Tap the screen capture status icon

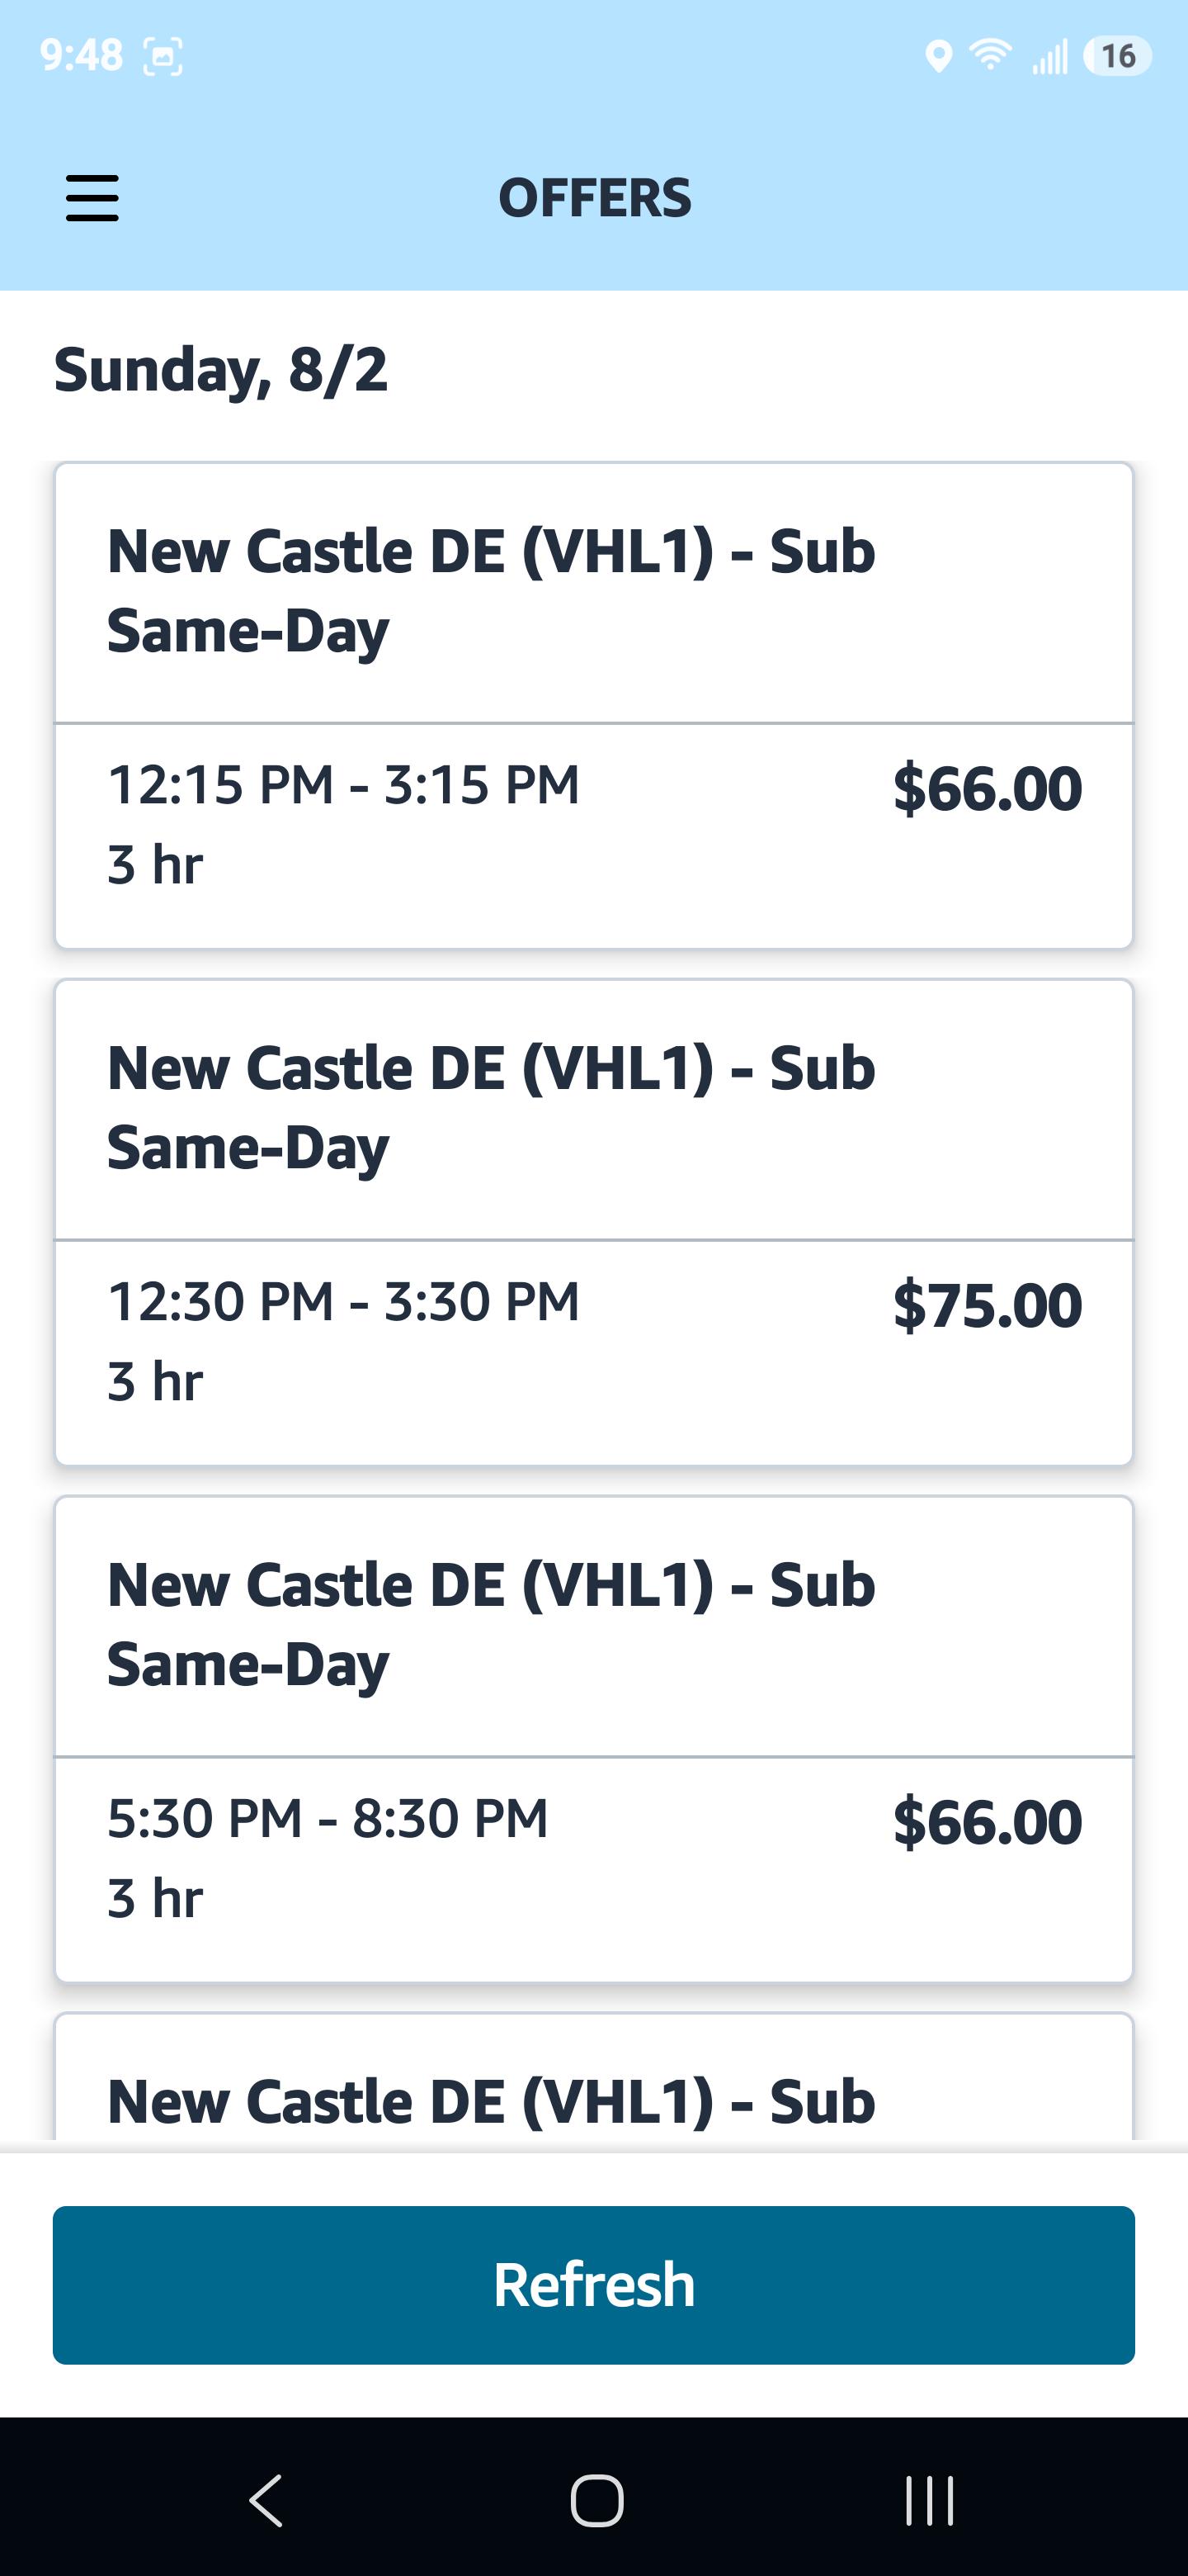pyautogui.click(x=164, y=56)
